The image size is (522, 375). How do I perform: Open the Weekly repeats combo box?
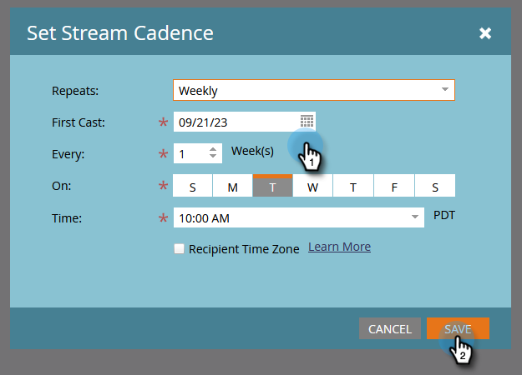[314, 90]
